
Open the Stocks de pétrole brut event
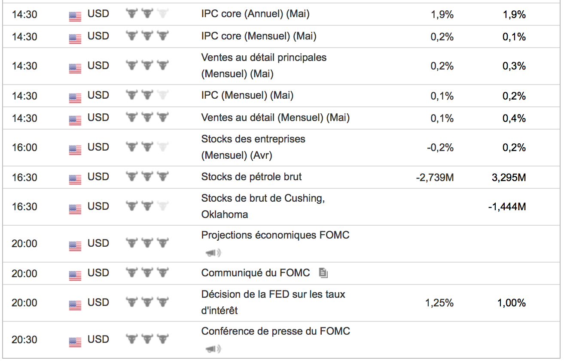tap(251, 176)
